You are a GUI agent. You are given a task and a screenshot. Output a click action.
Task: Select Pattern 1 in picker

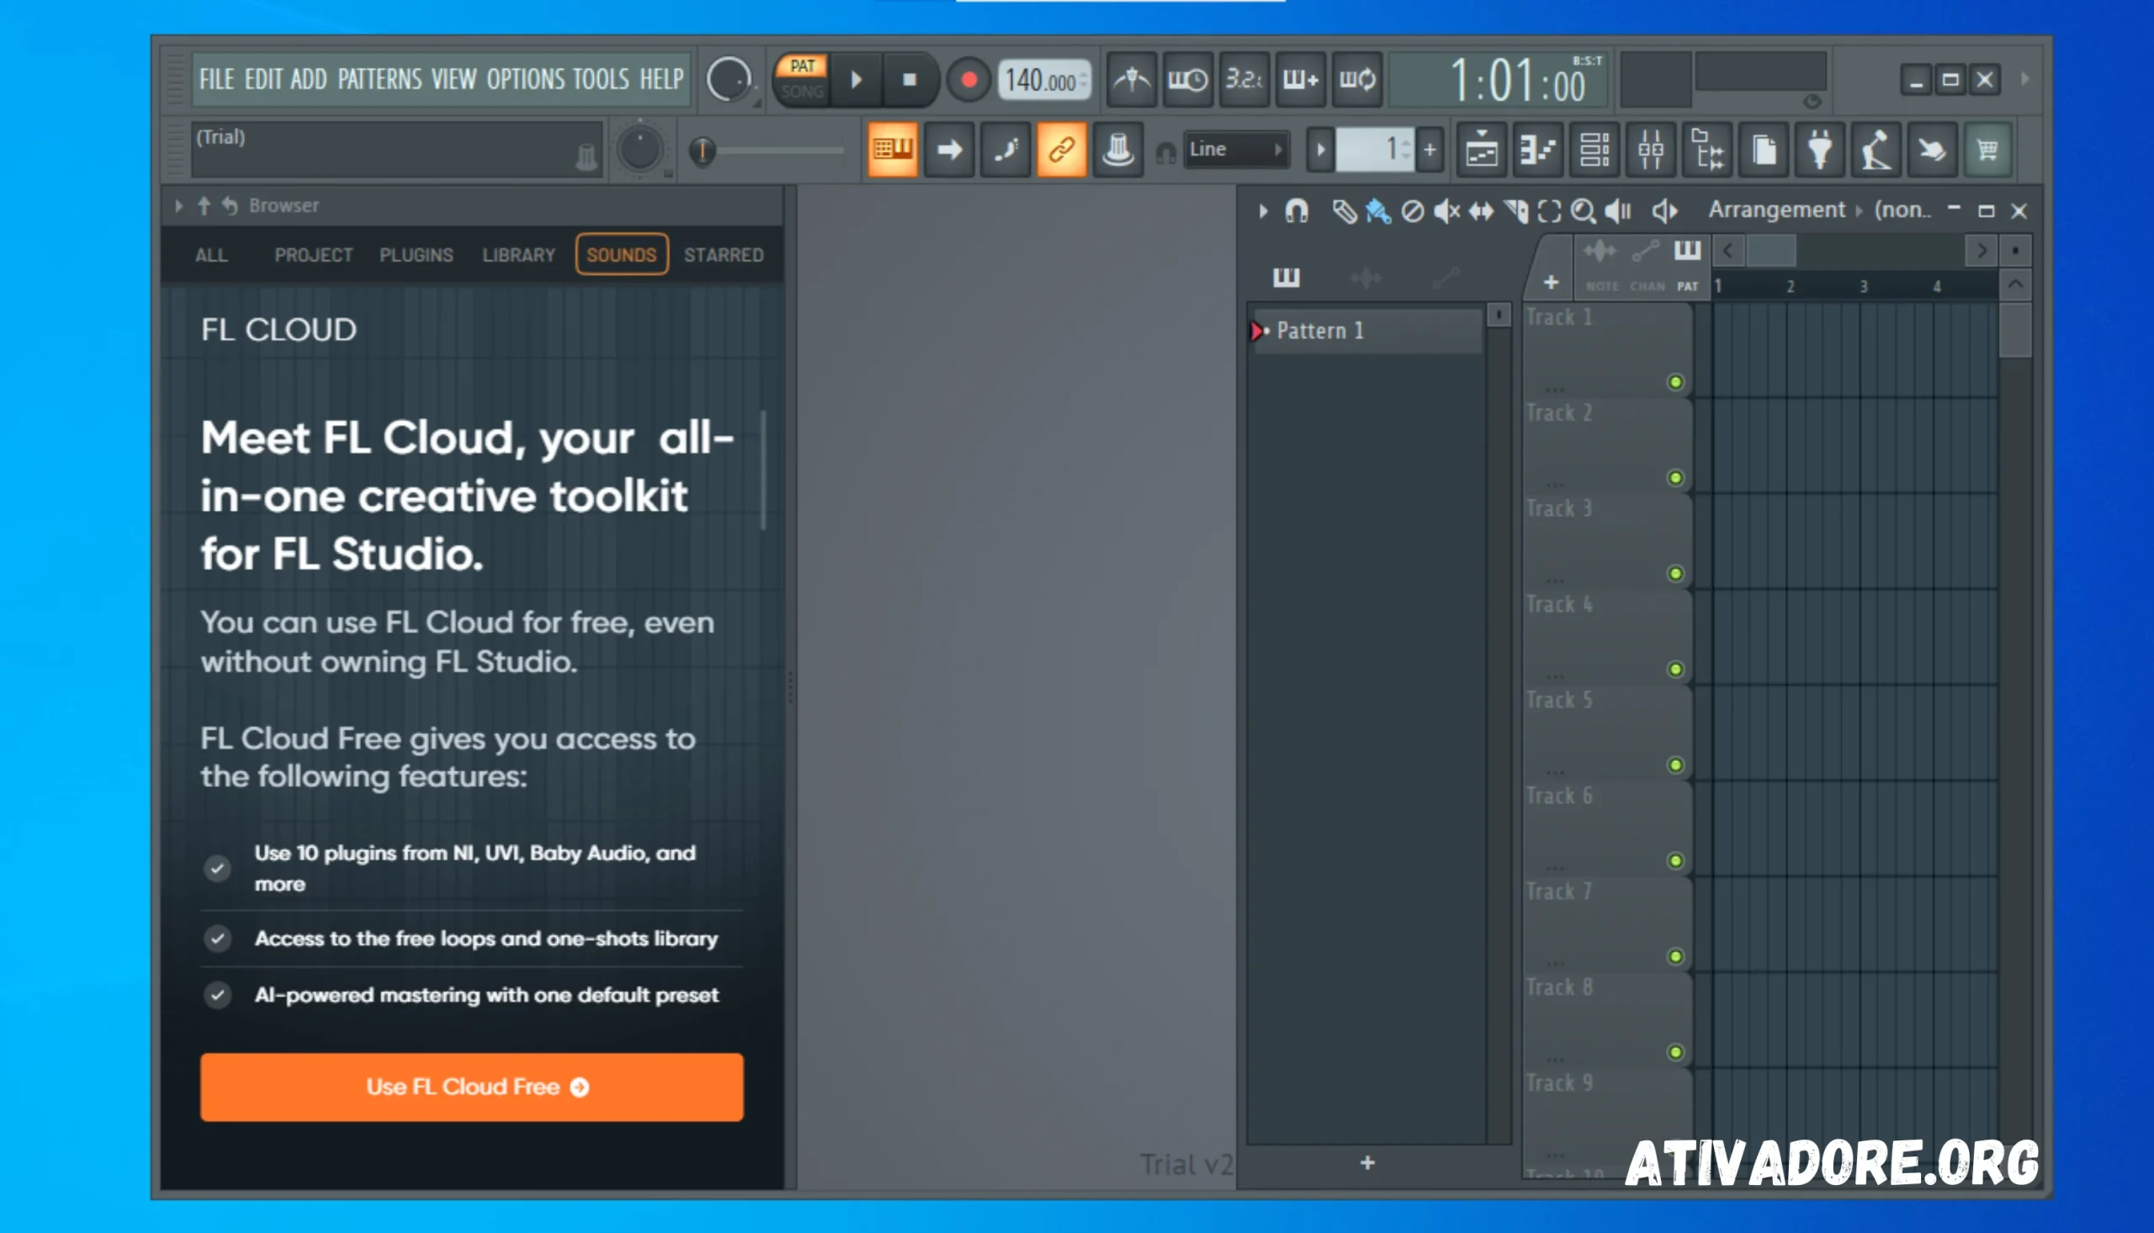(1367, 331)
